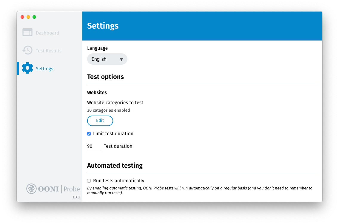Screen dimensions: 339x224
Task: Click the Dashboard window icon in sidebar
Action: (27, 32)
